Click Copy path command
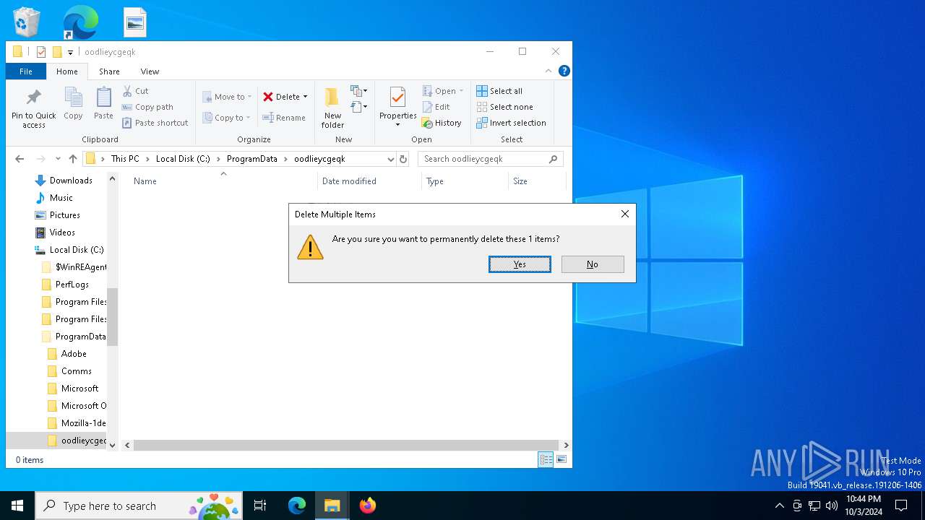Viewport: 925px width, 520px height. pyautogui.click(x=147, y=107)
